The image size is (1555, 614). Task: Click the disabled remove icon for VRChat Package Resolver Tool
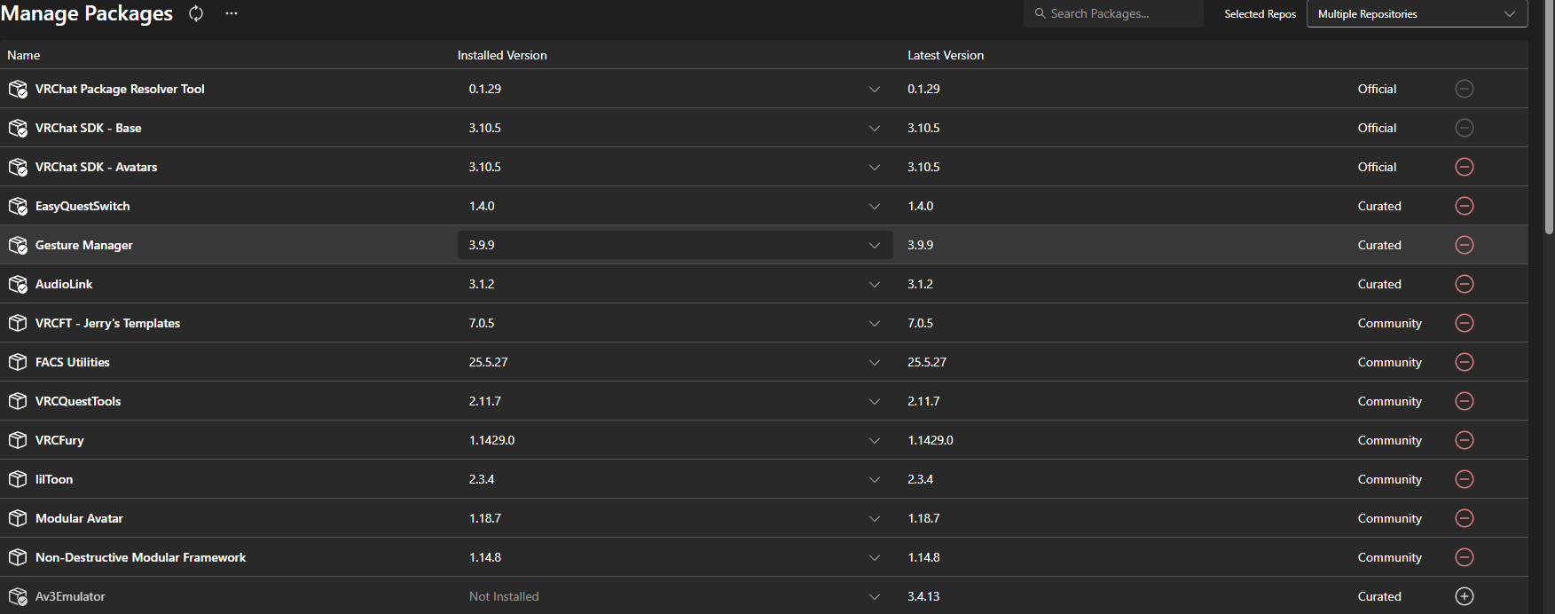tap(1465, 89)
